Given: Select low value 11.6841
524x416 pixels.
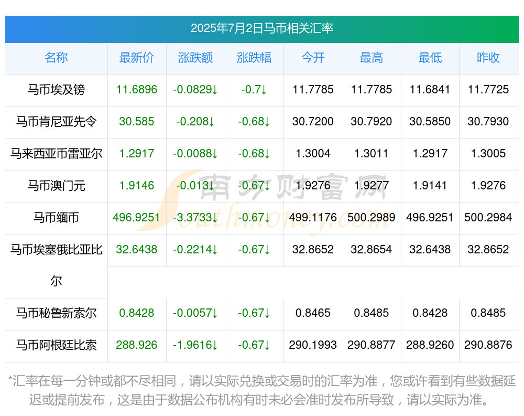Looking at the screenshot, I should [x=430, y=90].
